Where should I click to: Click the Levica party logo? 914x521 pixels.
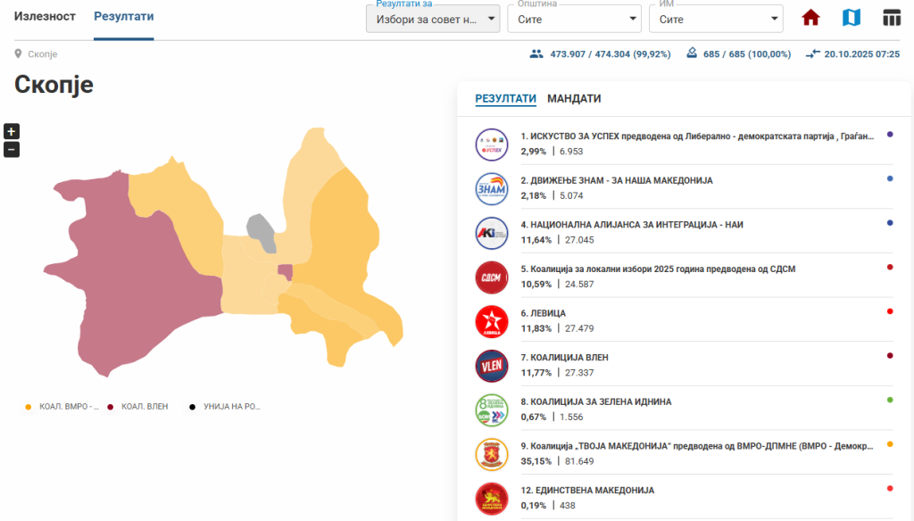tap(492, 321)
